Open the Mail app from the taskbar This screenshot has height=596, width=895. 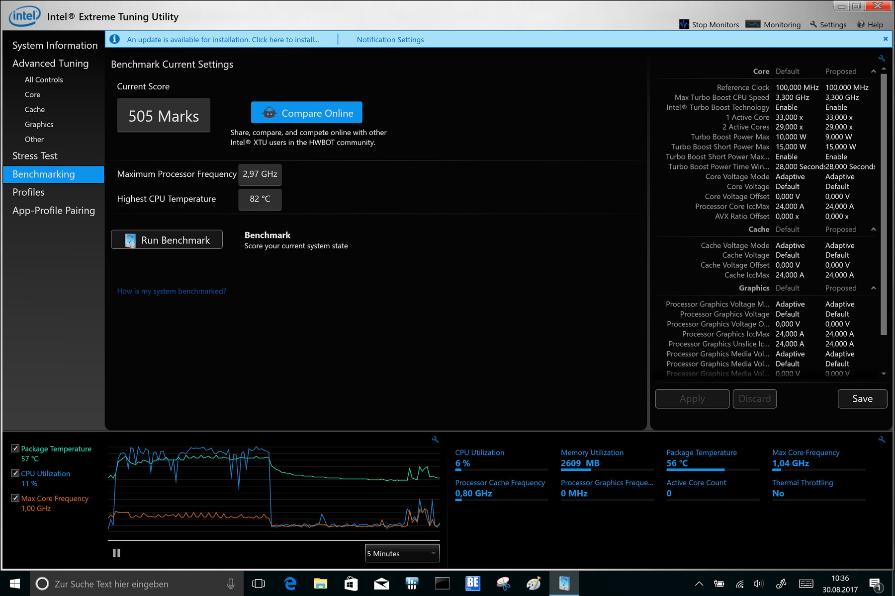click(381, 584)
